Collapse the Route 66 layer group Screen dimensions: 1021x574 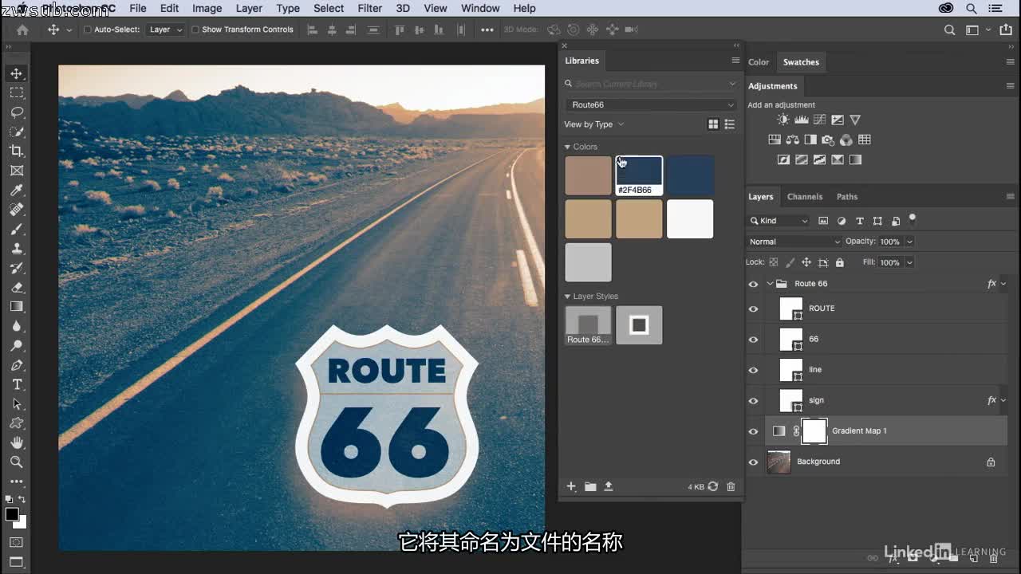click(x=770, y=284)
